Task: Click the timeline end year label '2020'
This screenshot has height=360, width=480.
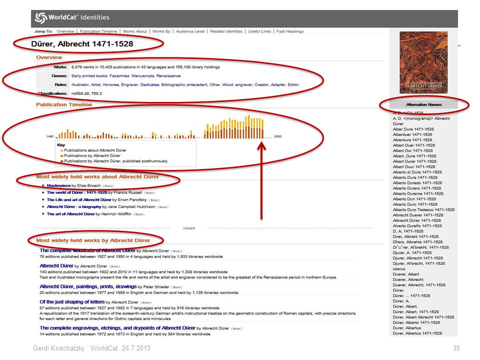Action: 278,136
